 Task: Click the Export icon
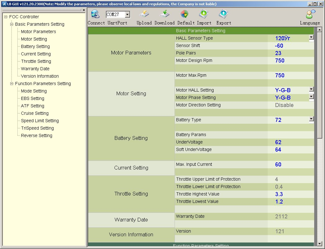(x=223, y=15)
